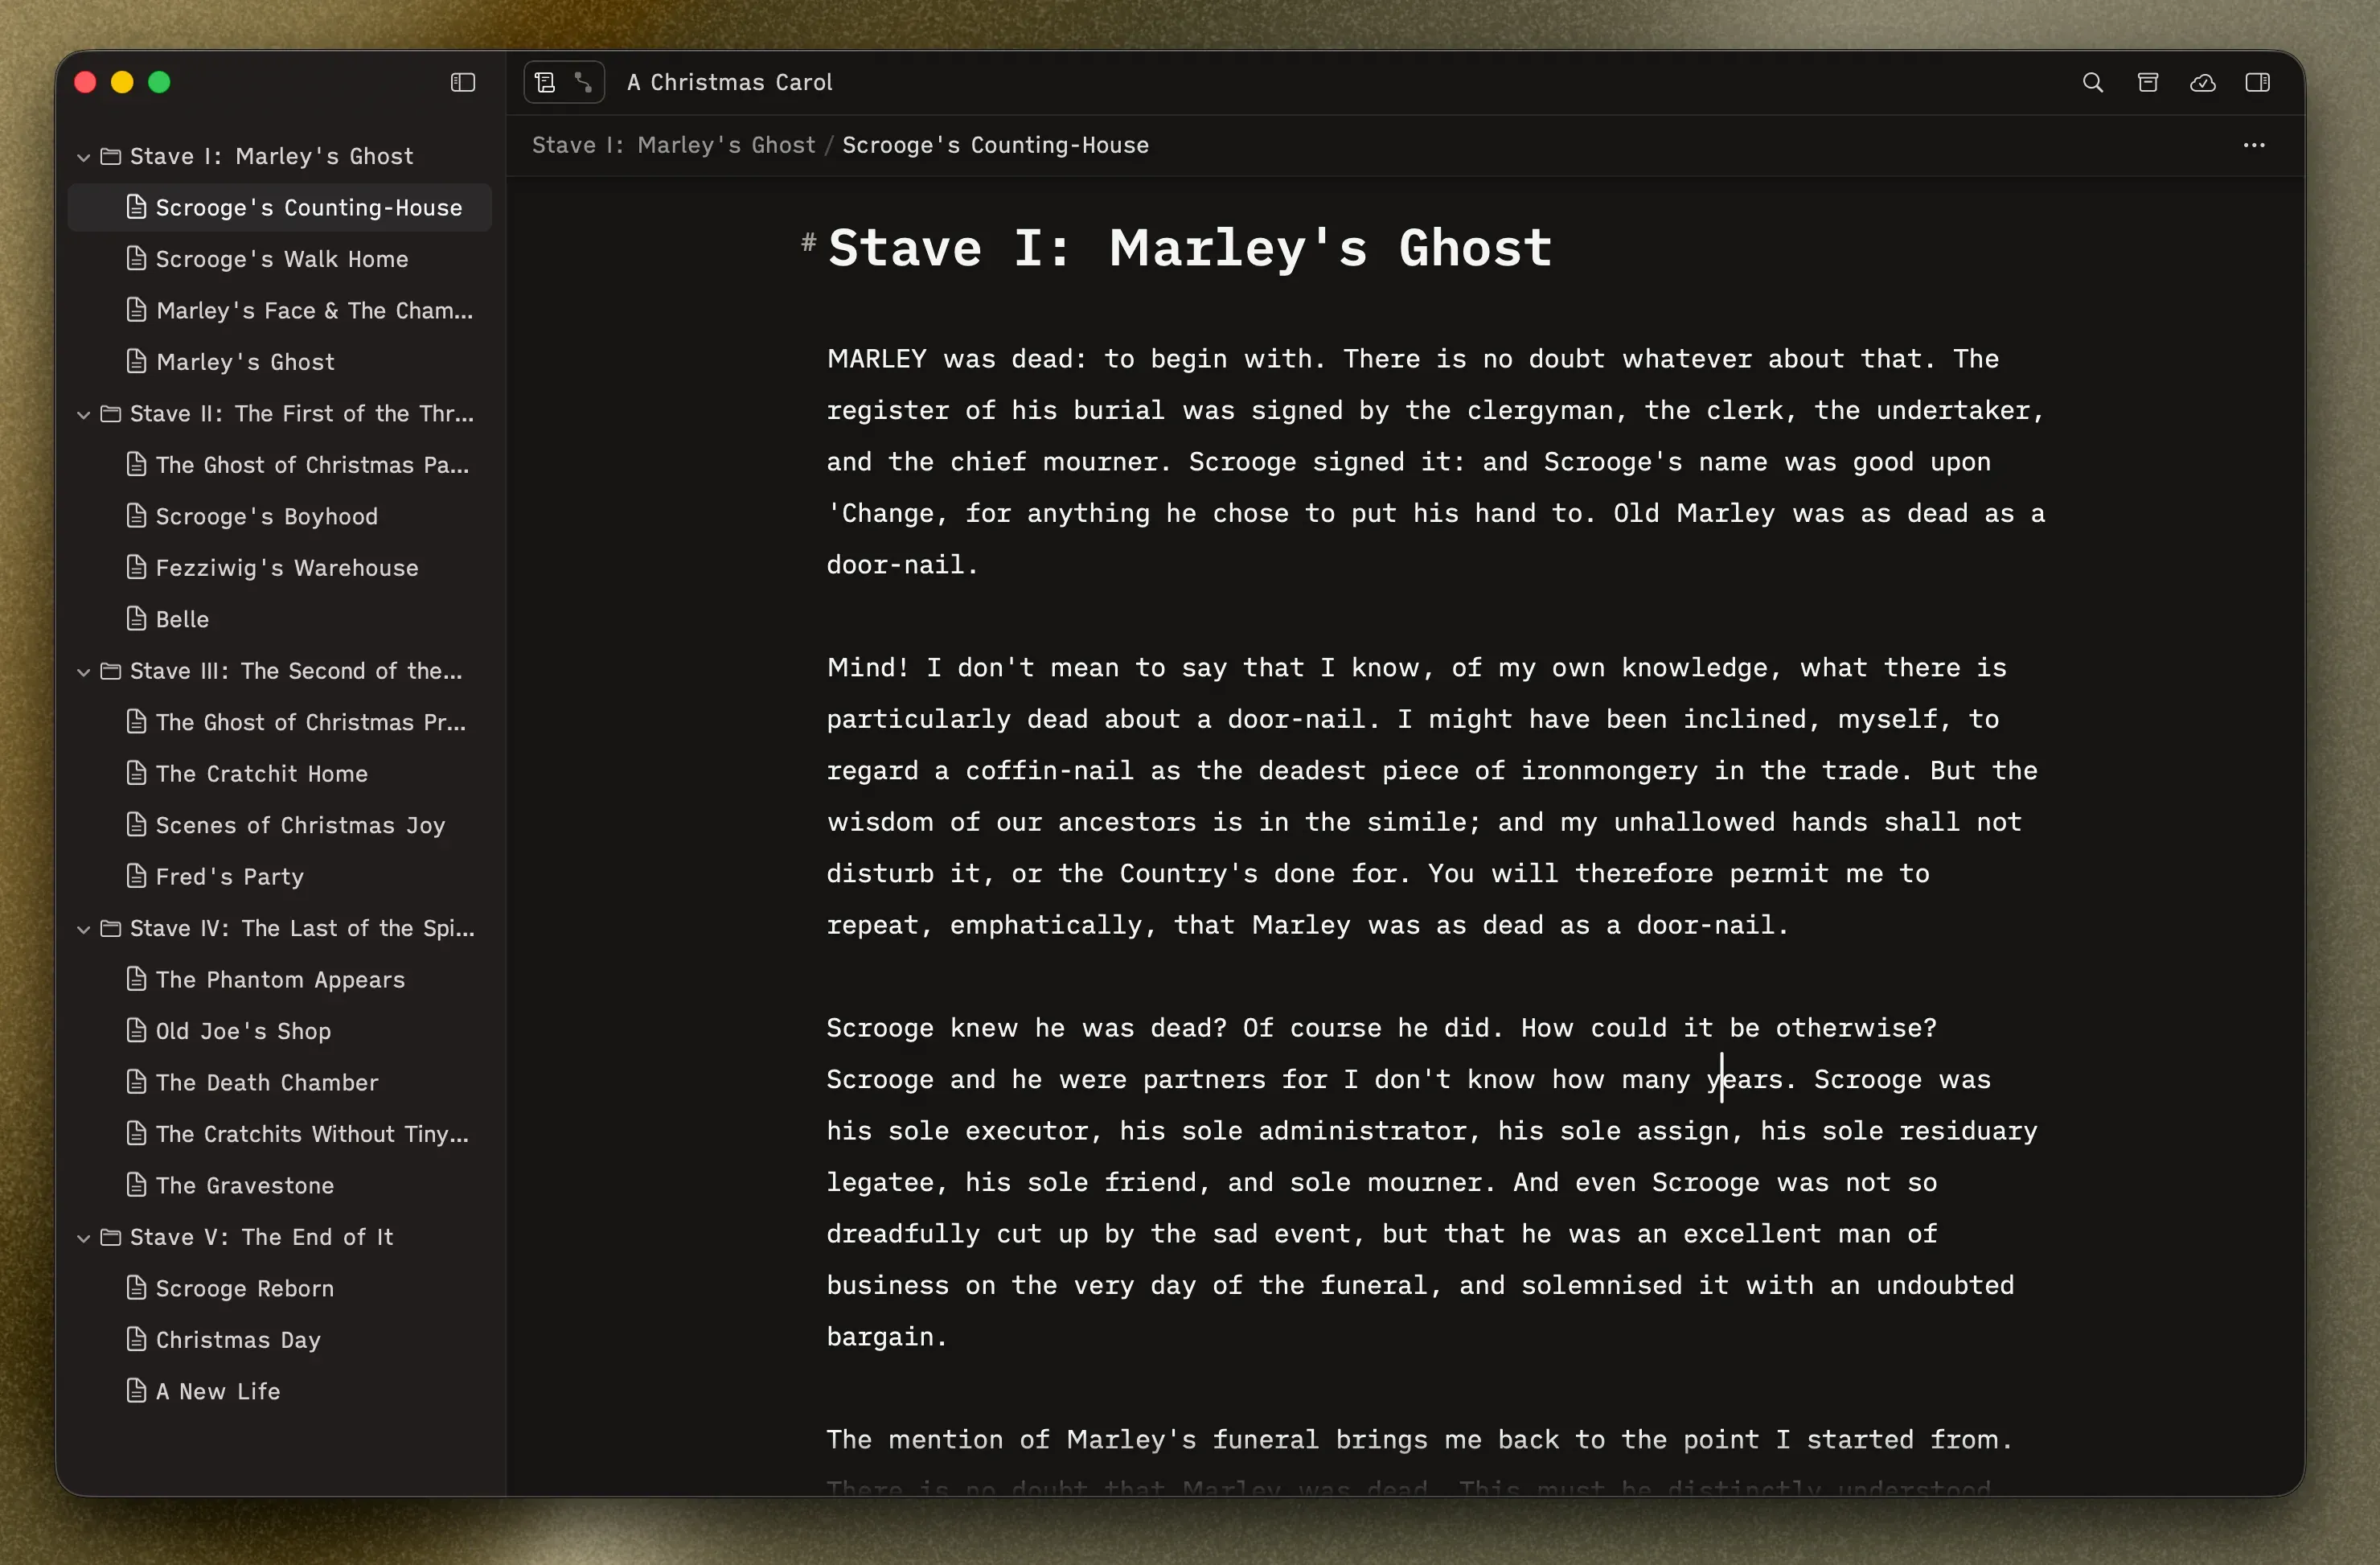Click the document icon for The Cratchit Home
The image size is (2380, 1565).
point(137,773)
